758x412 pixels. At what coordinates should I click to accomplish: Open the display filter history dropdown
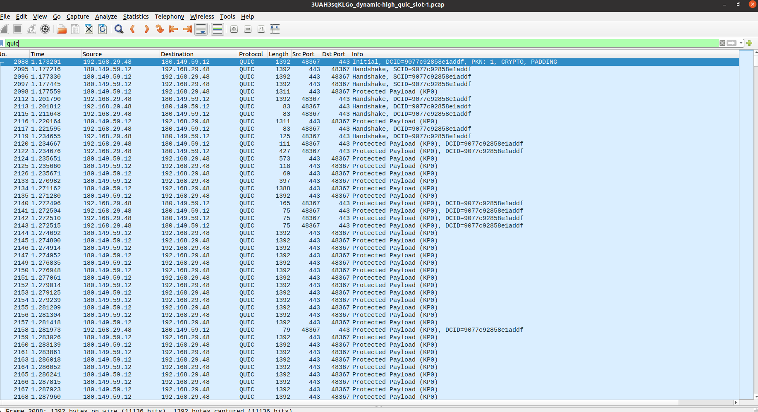(x=741, y=43)
